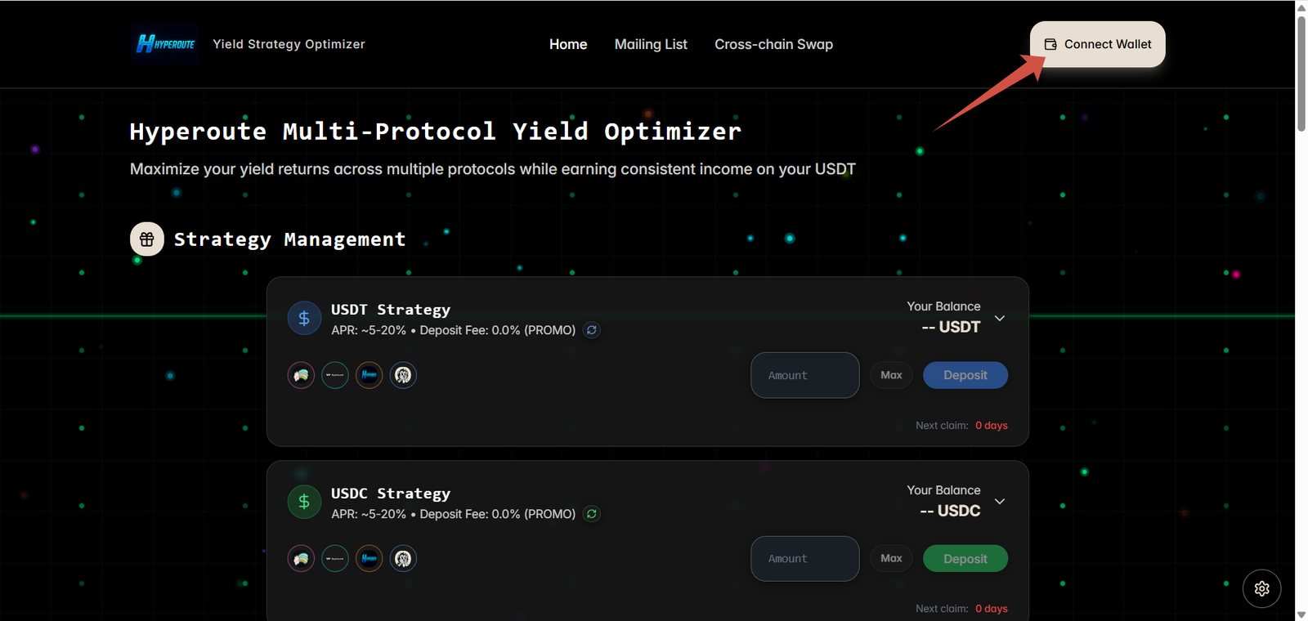Click the lion protocol icon under USDC Strategy
Viewport: 1308px width, 621px height.
(x=403, y=559)
